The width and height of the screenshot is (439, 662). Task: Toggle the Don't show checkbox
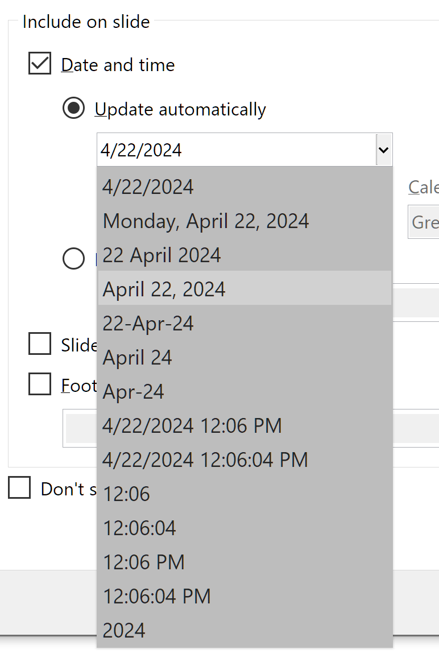[19, 488]
